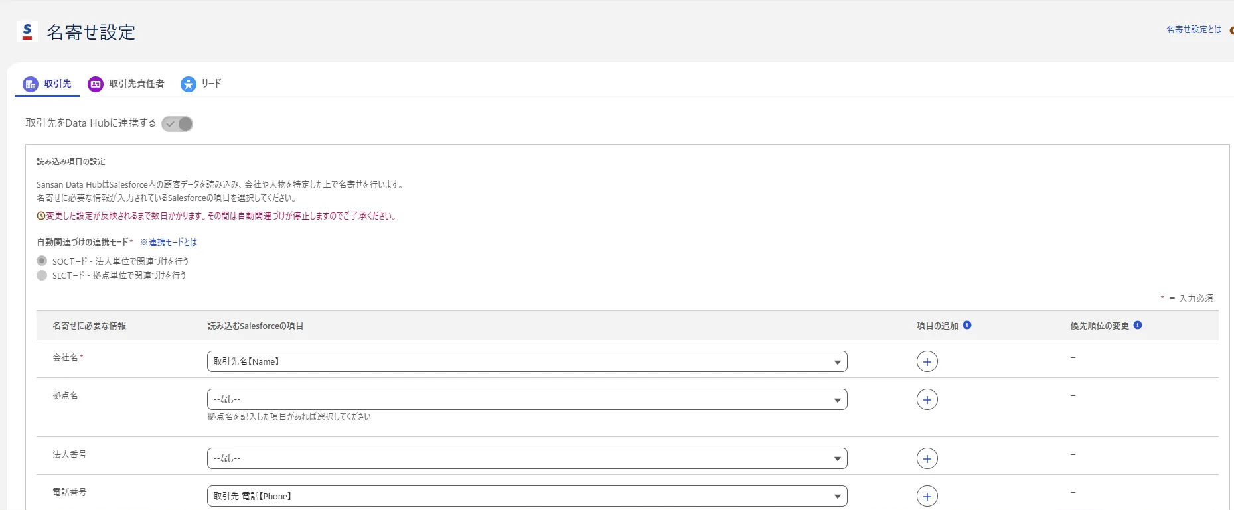
Task: Open the ※連携モードとは link
Action: click(169, 242)
